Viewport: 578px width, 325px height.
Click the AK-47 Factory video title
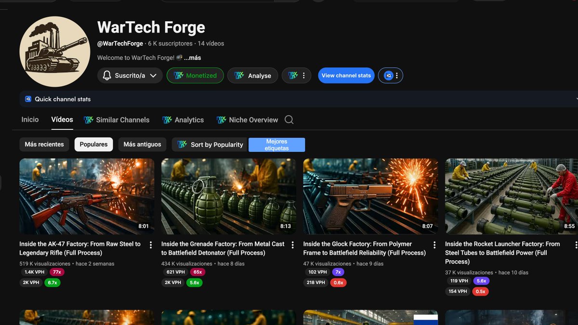click(80, 248)
